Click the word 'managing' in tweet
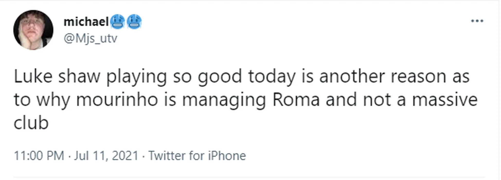The image size is (501, 180). pyautogui.click(x=224, y=100)
